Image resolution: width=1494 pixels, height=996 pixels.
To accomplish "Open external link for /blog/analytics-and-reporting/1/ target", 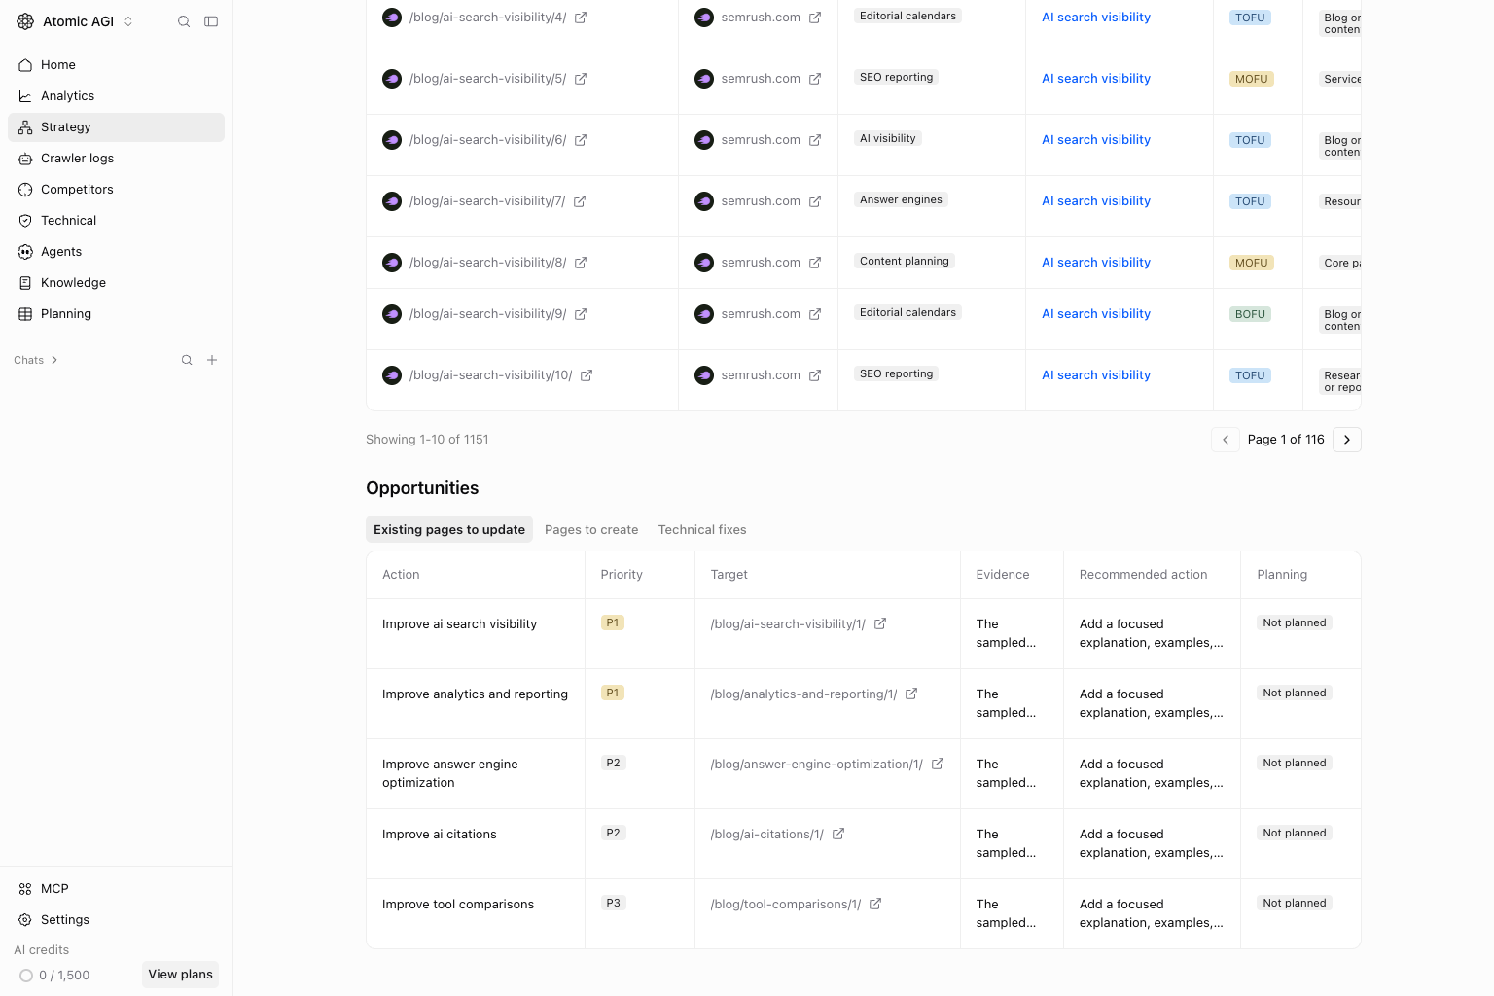I will [x=911, y=694].
